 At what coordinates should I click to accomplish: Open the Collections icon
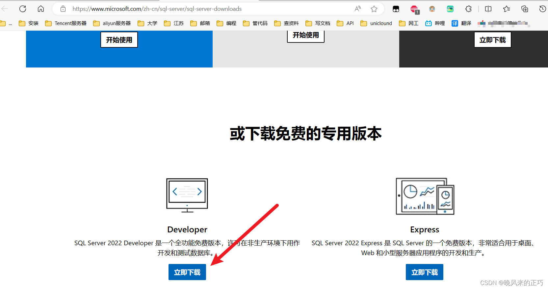coord(525,9)
